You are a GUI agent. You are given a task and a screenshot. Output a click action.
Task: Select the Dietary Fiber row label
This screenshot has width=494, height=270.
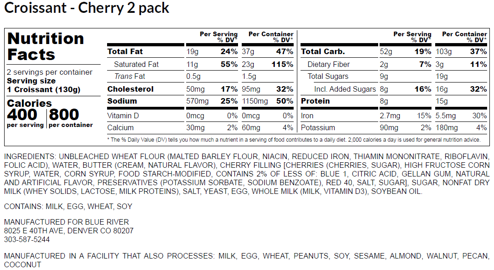coord(329,65)
